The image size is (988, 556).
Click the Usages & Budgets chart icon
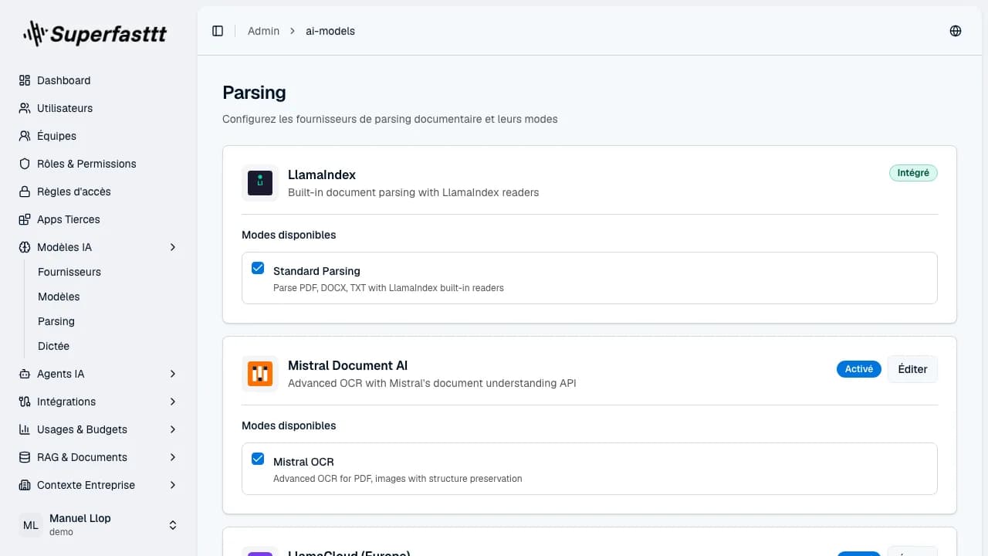[x=25, y=429]
